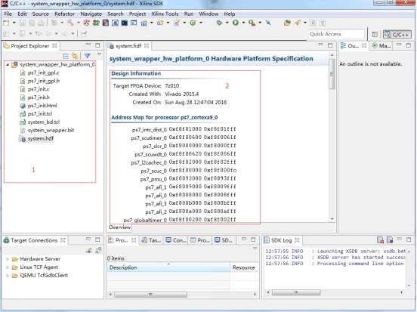The height and width of the screenshot is (312, 417).
Task: Click the New C++ class file icon
Action: tap(177, 23)
